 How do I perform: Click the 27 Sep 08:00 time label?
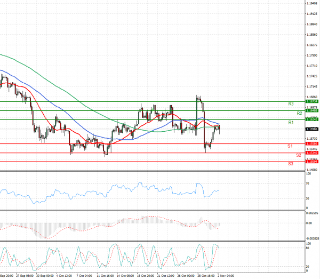(x=25, y=276)
